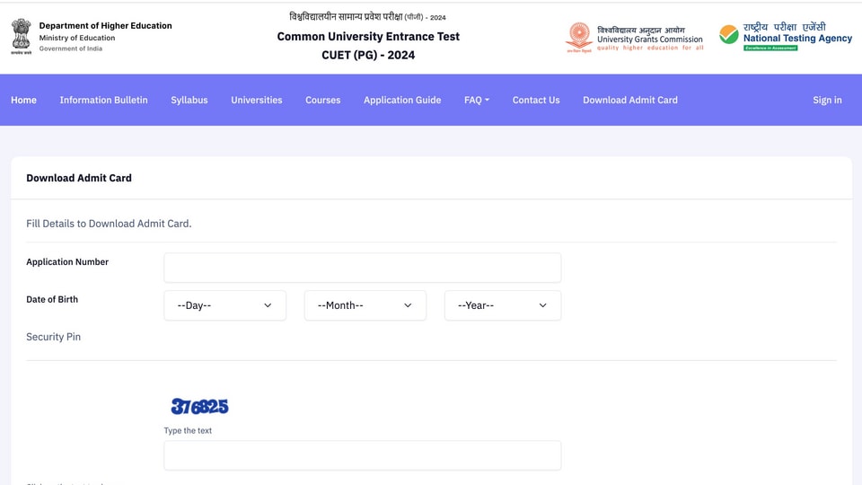
Task: Go to Contact Us
Action: [x=536, y=100]
